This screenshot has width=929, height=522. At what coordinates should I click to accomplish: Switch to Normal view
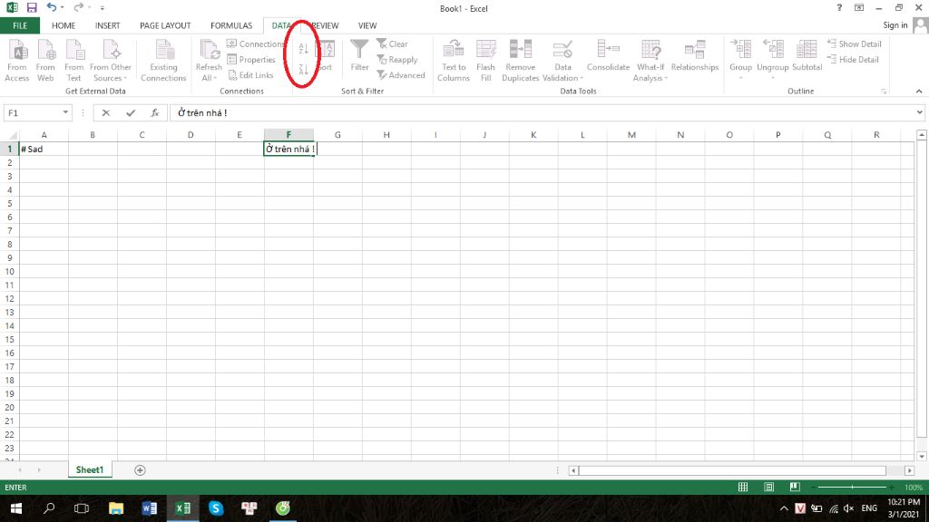743,487
